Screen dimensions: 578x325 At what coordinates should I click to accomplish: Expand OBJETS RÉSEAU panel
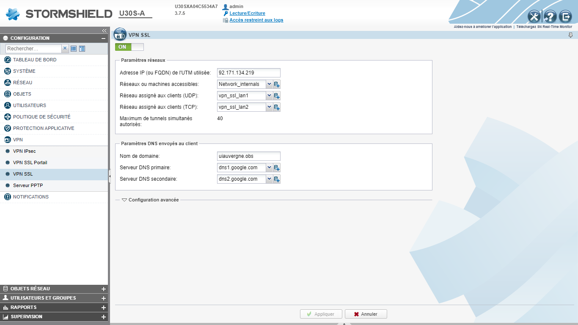(x=103, y=289)
